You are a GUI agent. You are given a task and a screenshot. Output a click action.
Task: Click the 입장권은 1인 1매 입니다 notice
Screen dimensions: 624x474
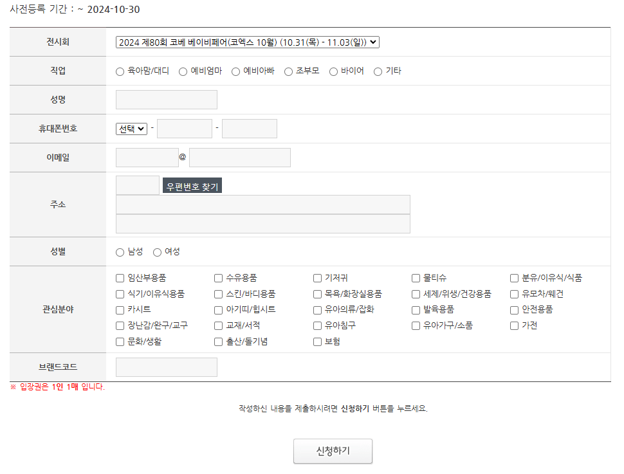coord(57,387)
